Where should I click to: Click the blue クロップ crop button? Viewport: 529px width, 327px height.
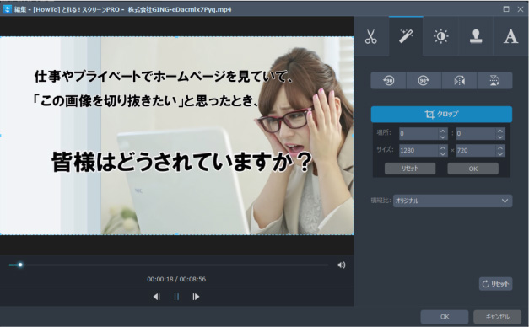point(441,115)
